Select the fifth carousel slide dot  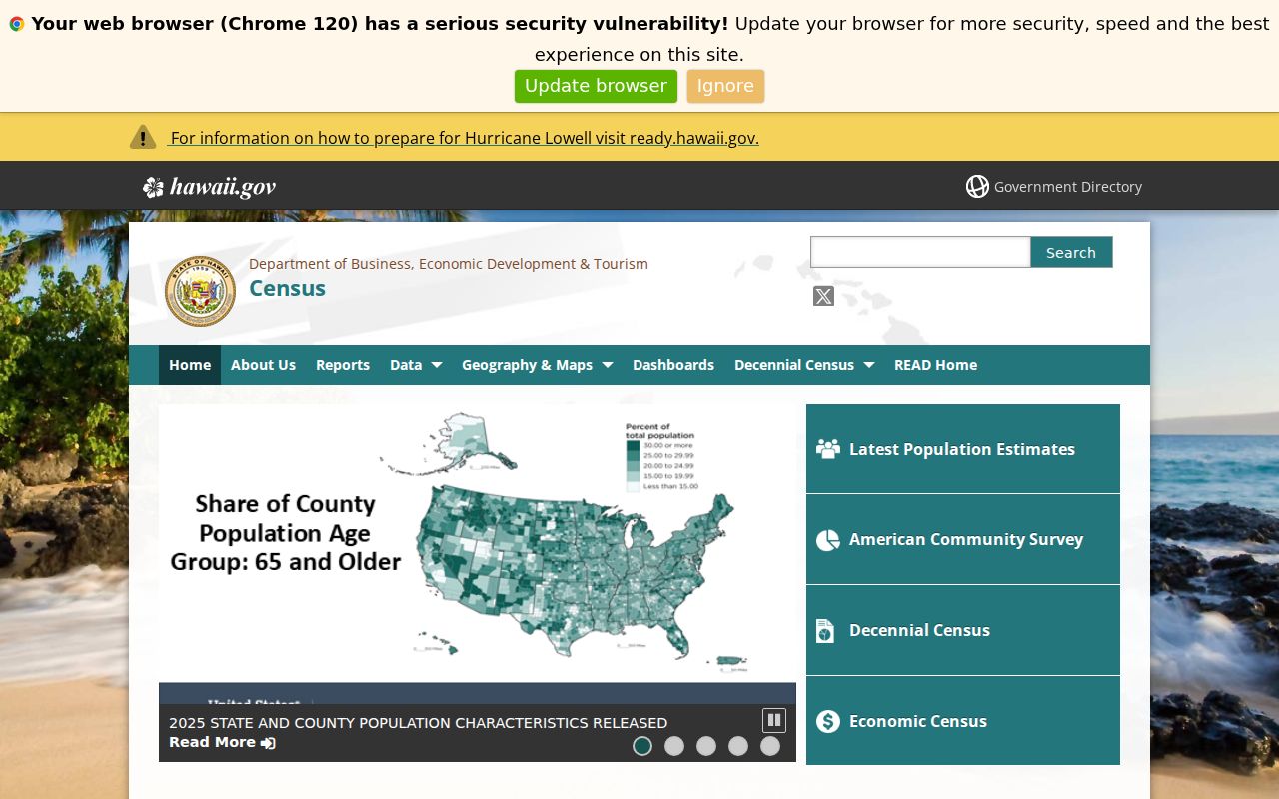point(770,746)
